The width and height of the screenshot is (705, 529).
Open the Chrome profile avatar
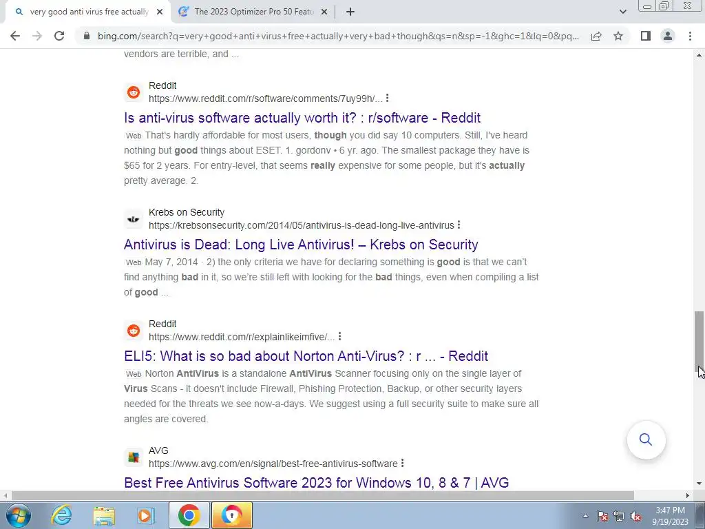point(668,36)
